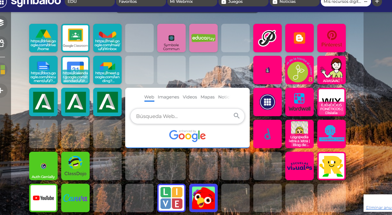Open the Blogger tile

[x=299, y=38]
